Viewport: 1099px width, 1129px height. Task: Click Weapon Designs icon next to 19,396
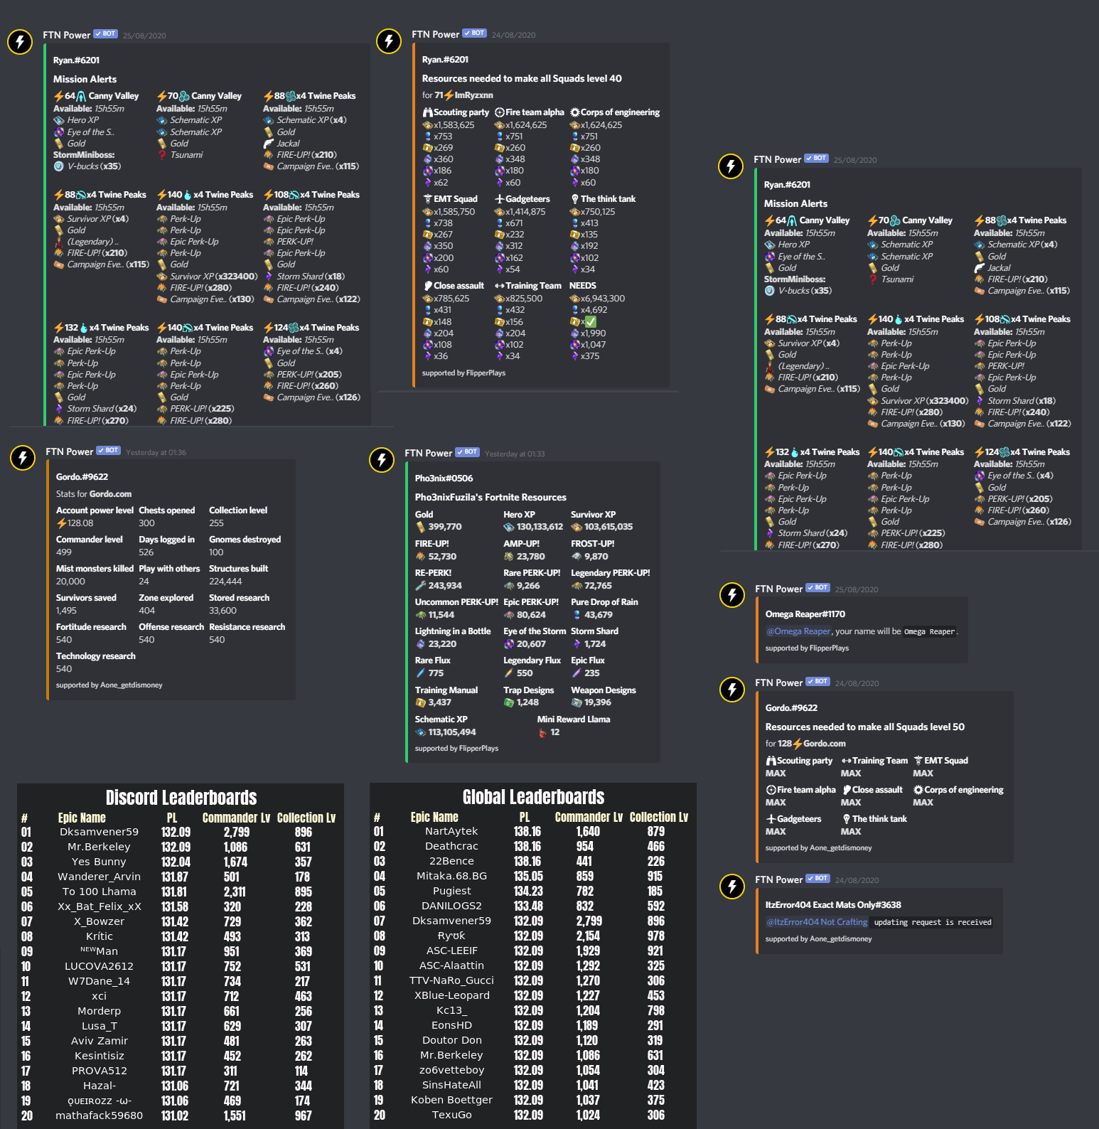pos(577,702)
